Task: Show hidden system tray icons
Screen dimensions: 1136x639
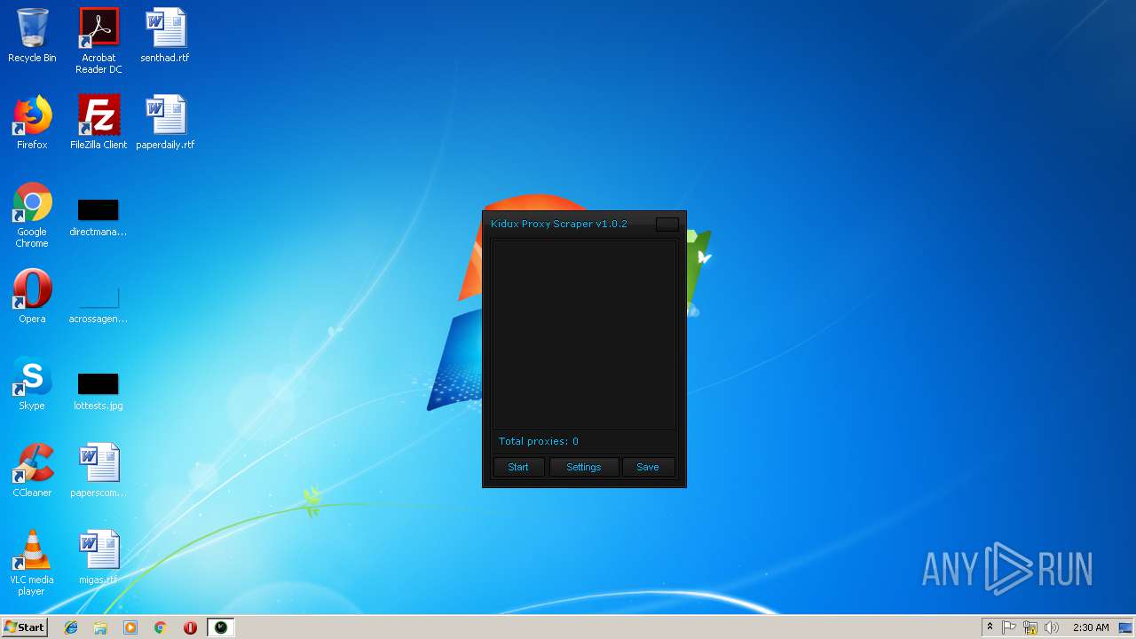Action: pos(990,627)
